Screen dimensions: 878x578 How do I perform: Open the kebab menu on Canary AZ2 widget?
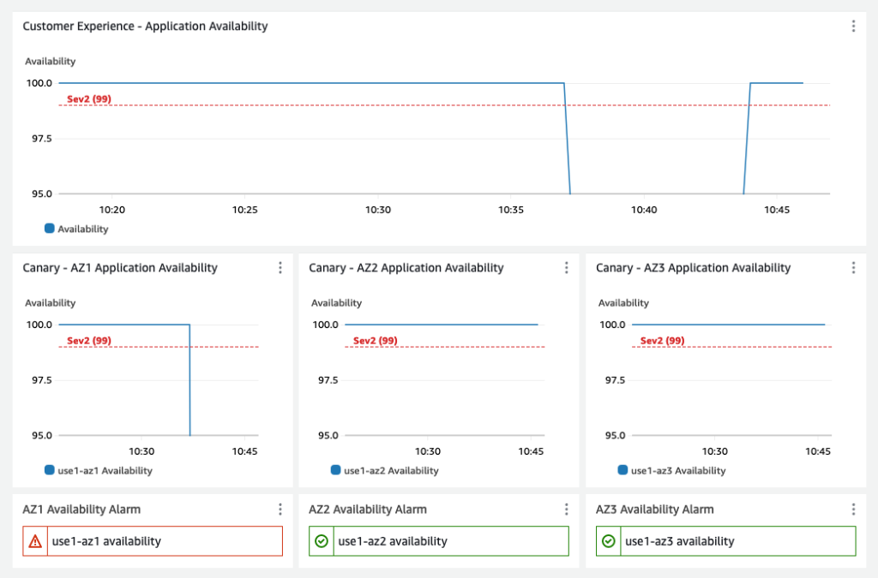pyautogui.click(x=567, y=267)
